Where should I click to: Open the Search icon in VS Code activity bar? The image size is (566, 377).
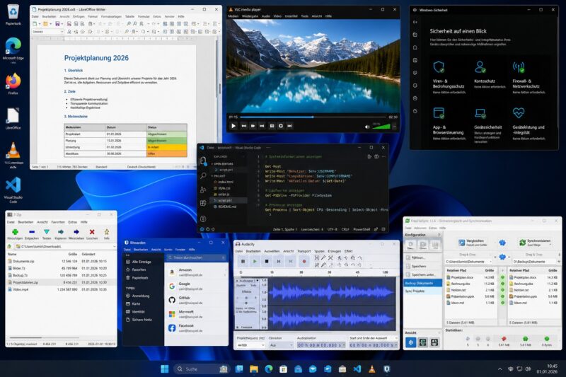[203, 175]
